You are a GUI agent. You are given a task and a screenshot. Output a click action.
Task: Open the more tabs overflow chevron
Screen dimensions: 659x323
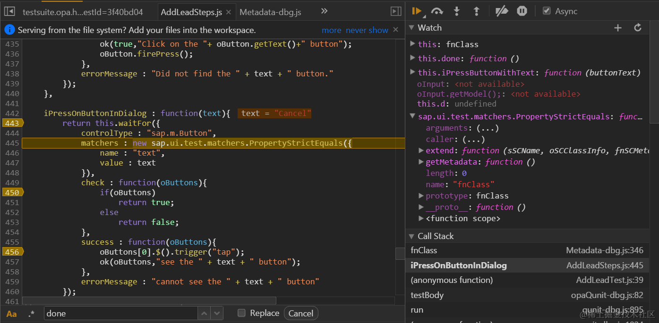(x=324, y=11)
